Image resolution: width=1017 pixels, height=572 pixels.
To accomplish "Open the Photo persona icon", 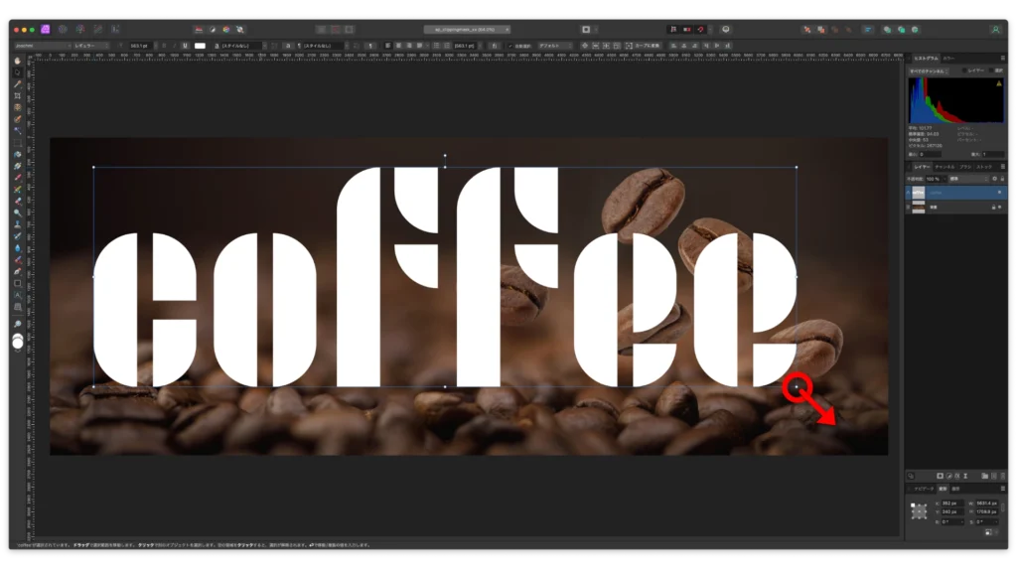I will point(46,30).
